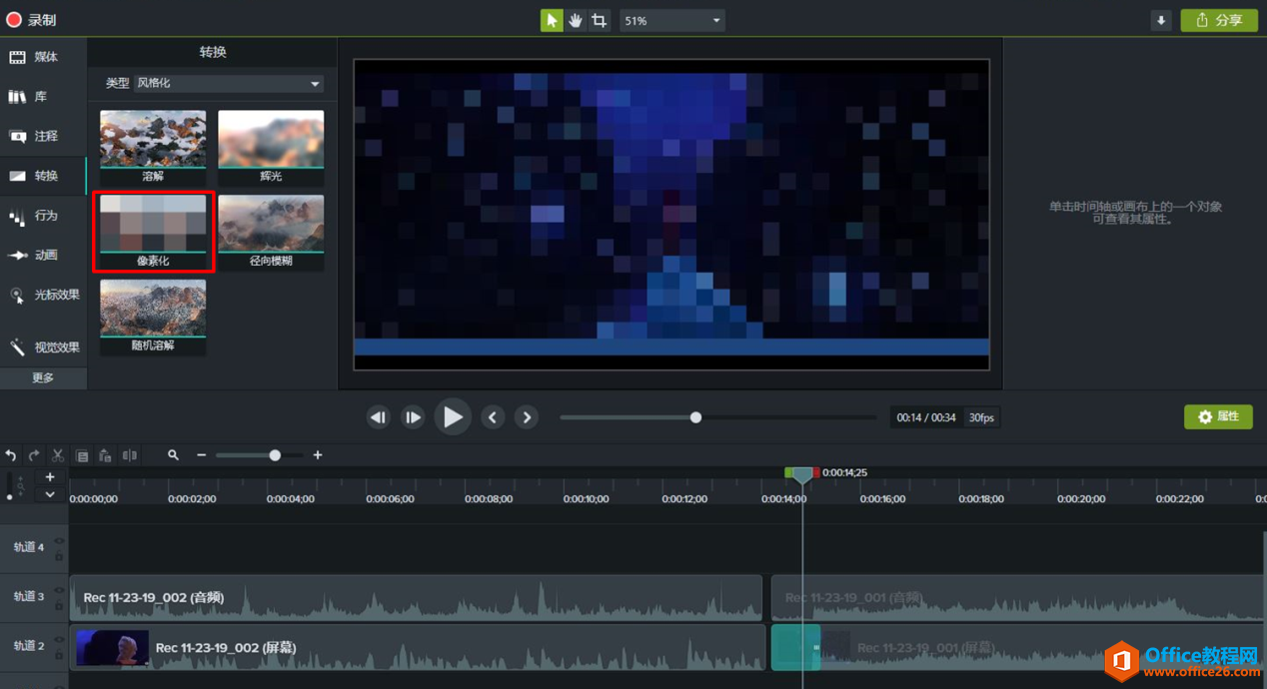Click the previous clip chevron button
Viewport: 1267px width, 689px height.
coord(493,417)
